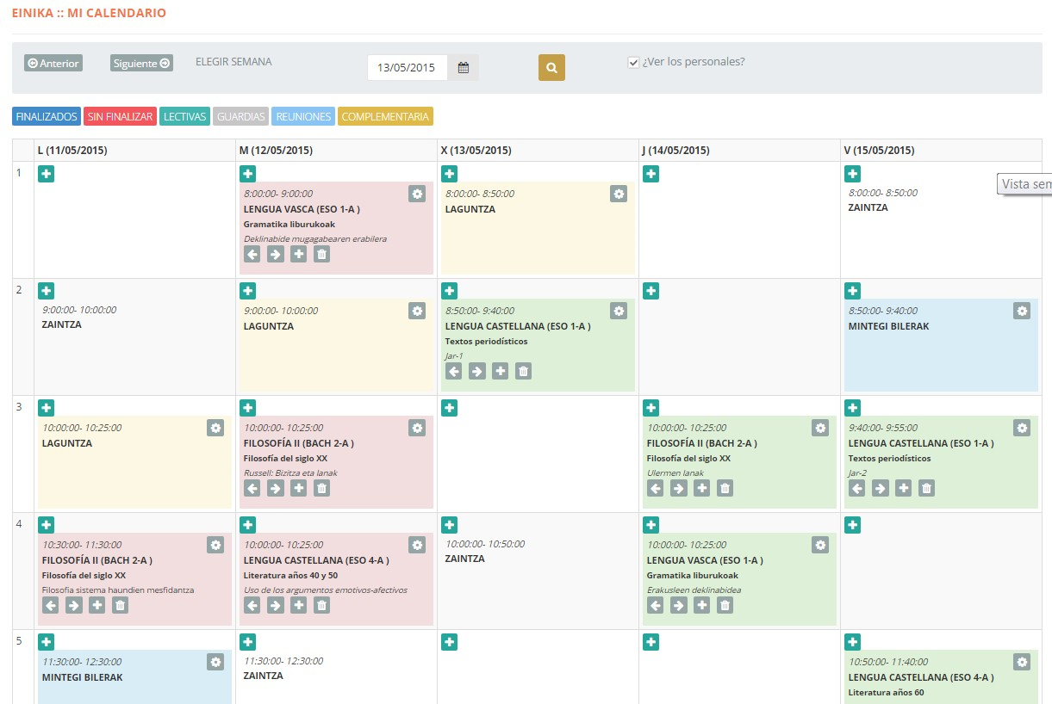Open gear on Thursday's Filosofía II class
Screen dimensions: 1052x704
(820, 428)
